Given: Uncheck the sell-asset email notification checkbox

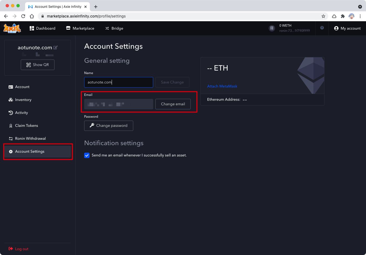Looking at the screenshot, I should [x=87, y=155].
